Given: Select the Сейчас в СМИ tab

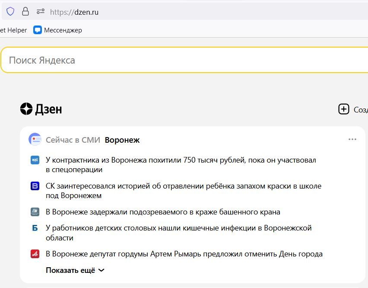Looking at the screenshot, I should (x=73, y=140).
